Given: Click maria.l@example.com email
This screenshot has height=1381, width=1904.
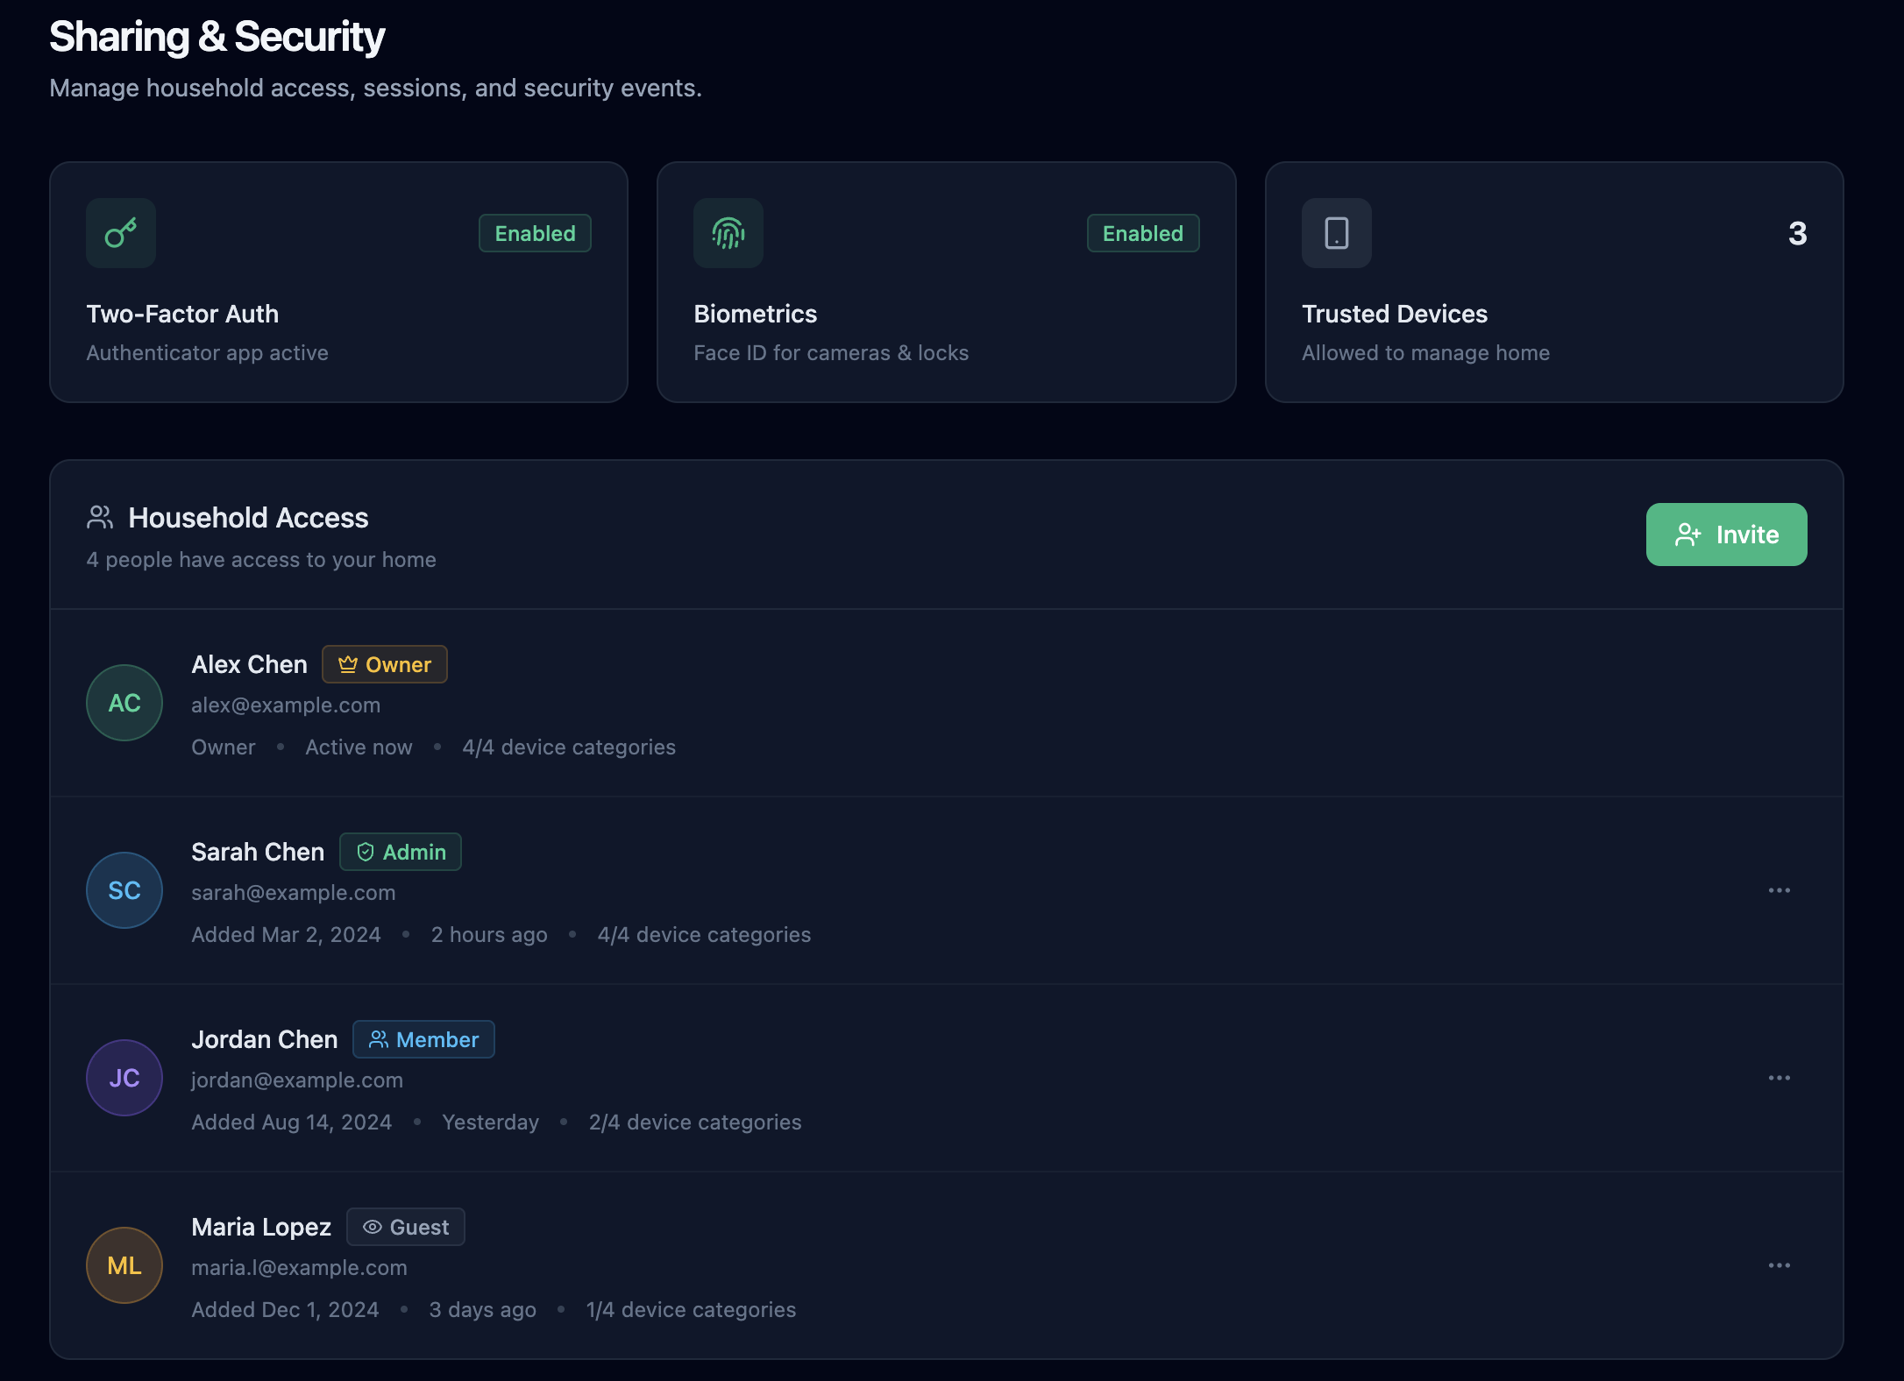Looking at the screenshot, I should coord(299,1268).
